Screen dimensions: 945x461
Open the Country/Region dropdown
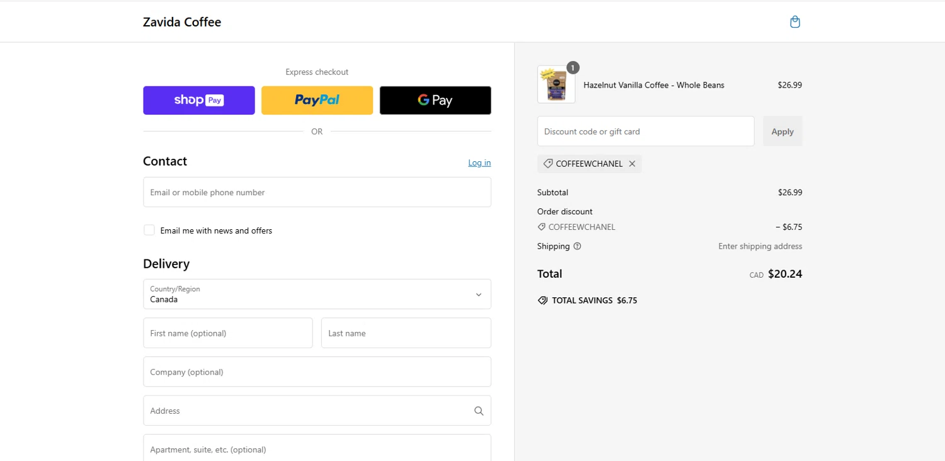[x=317, y=294]
